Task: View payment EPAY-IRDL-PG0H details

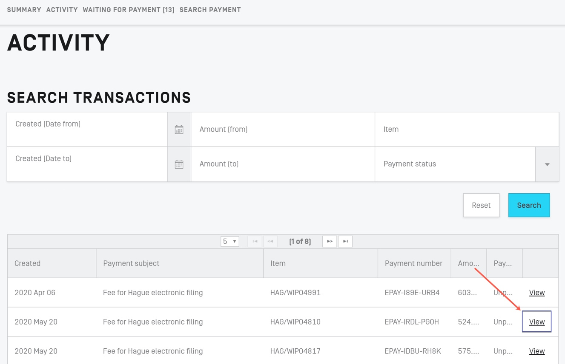Action: click(536, 322)
